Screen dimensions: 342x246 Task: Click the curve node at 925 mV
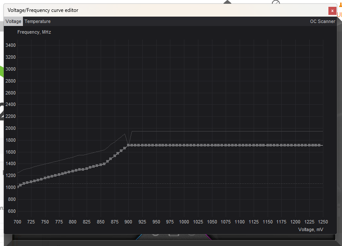pyautogui.click(x=142, y=145)
